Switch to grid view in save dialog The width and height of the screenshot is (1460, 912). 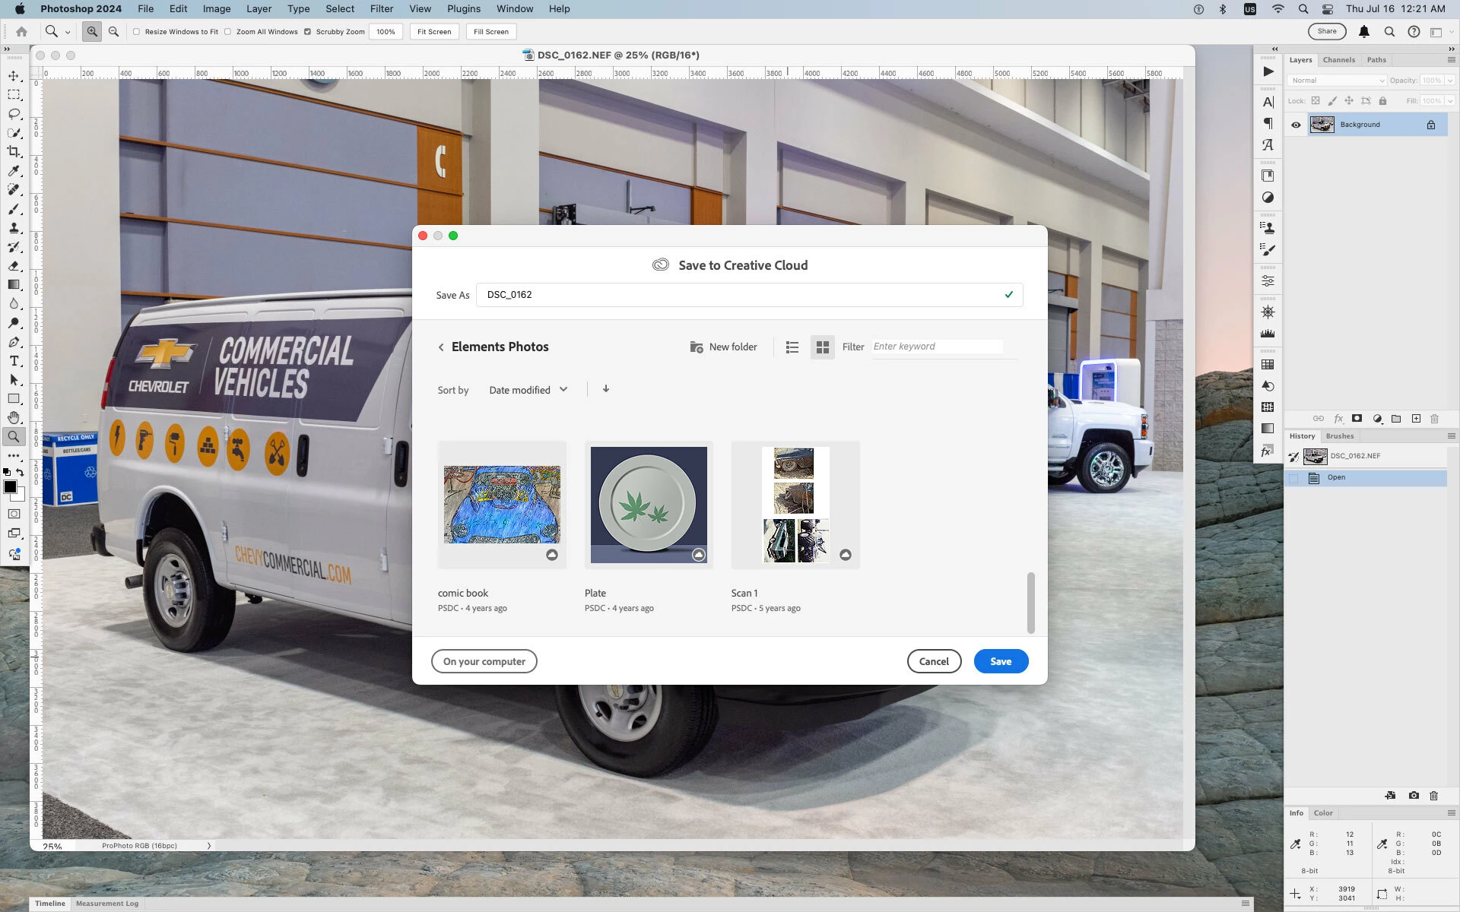822,347
